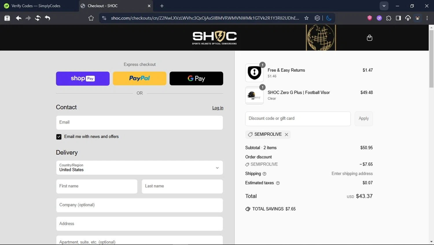Click the SHOC Zero G Plus | Football Visor name
The image size is (434, 245).
299,93
